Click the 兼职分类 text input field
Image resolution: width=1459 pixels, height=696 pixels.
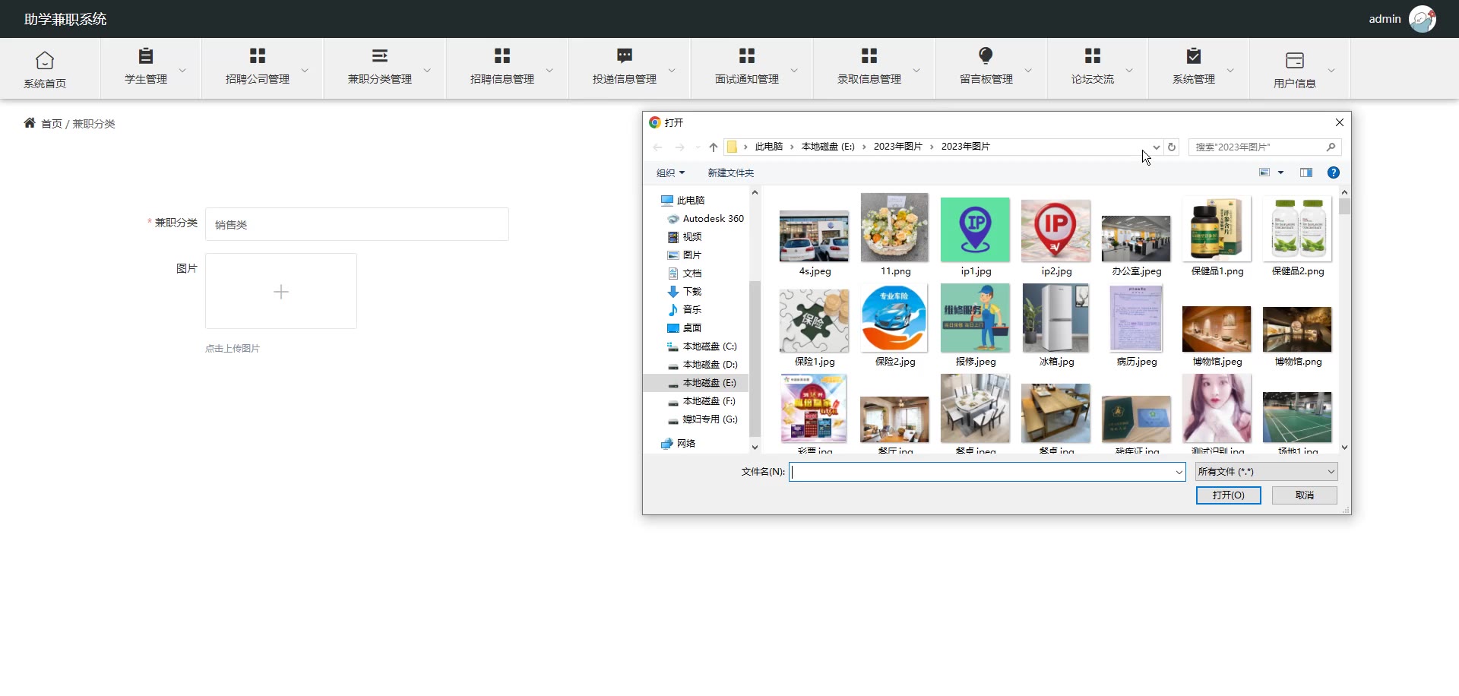(357, 224)
